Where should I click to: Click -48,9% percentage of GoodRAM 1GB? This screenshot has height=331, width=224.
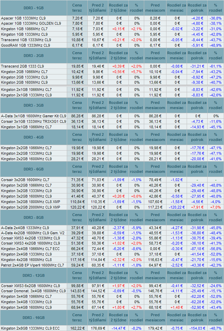point(215,45)
